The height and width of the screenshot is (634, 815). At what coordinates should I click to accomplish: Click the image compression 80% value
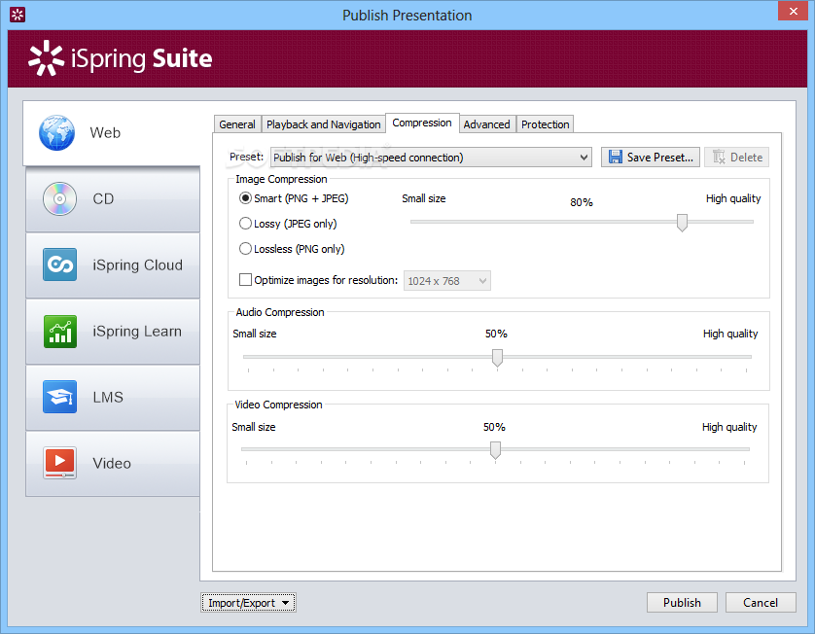click(x=582, y=202)
